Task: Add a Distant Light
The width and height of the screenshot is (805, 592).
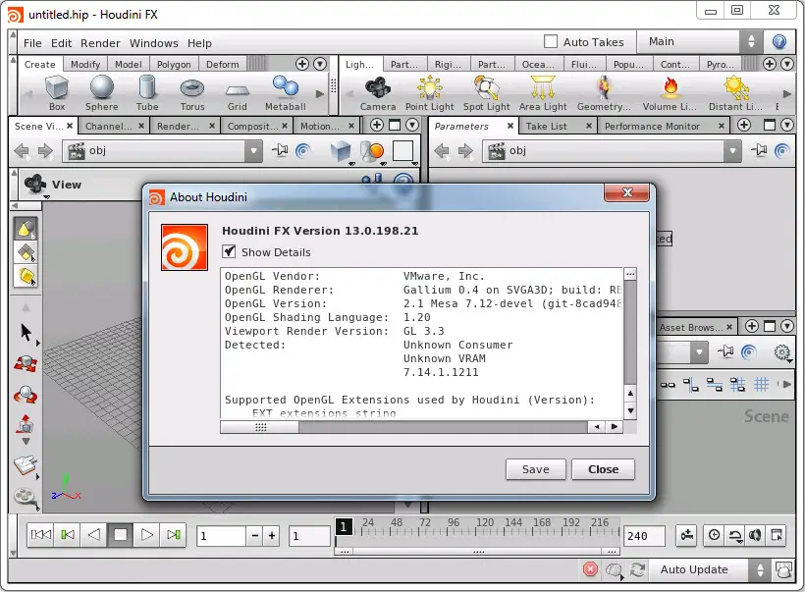Action: click(x=735, y=93)
